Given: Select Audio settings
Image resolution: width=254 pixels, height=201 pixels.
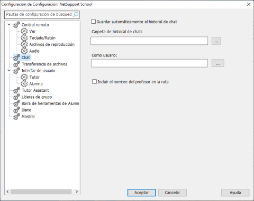Looking at the screenshot, I should pyautogui.click(x=34, y=51).
